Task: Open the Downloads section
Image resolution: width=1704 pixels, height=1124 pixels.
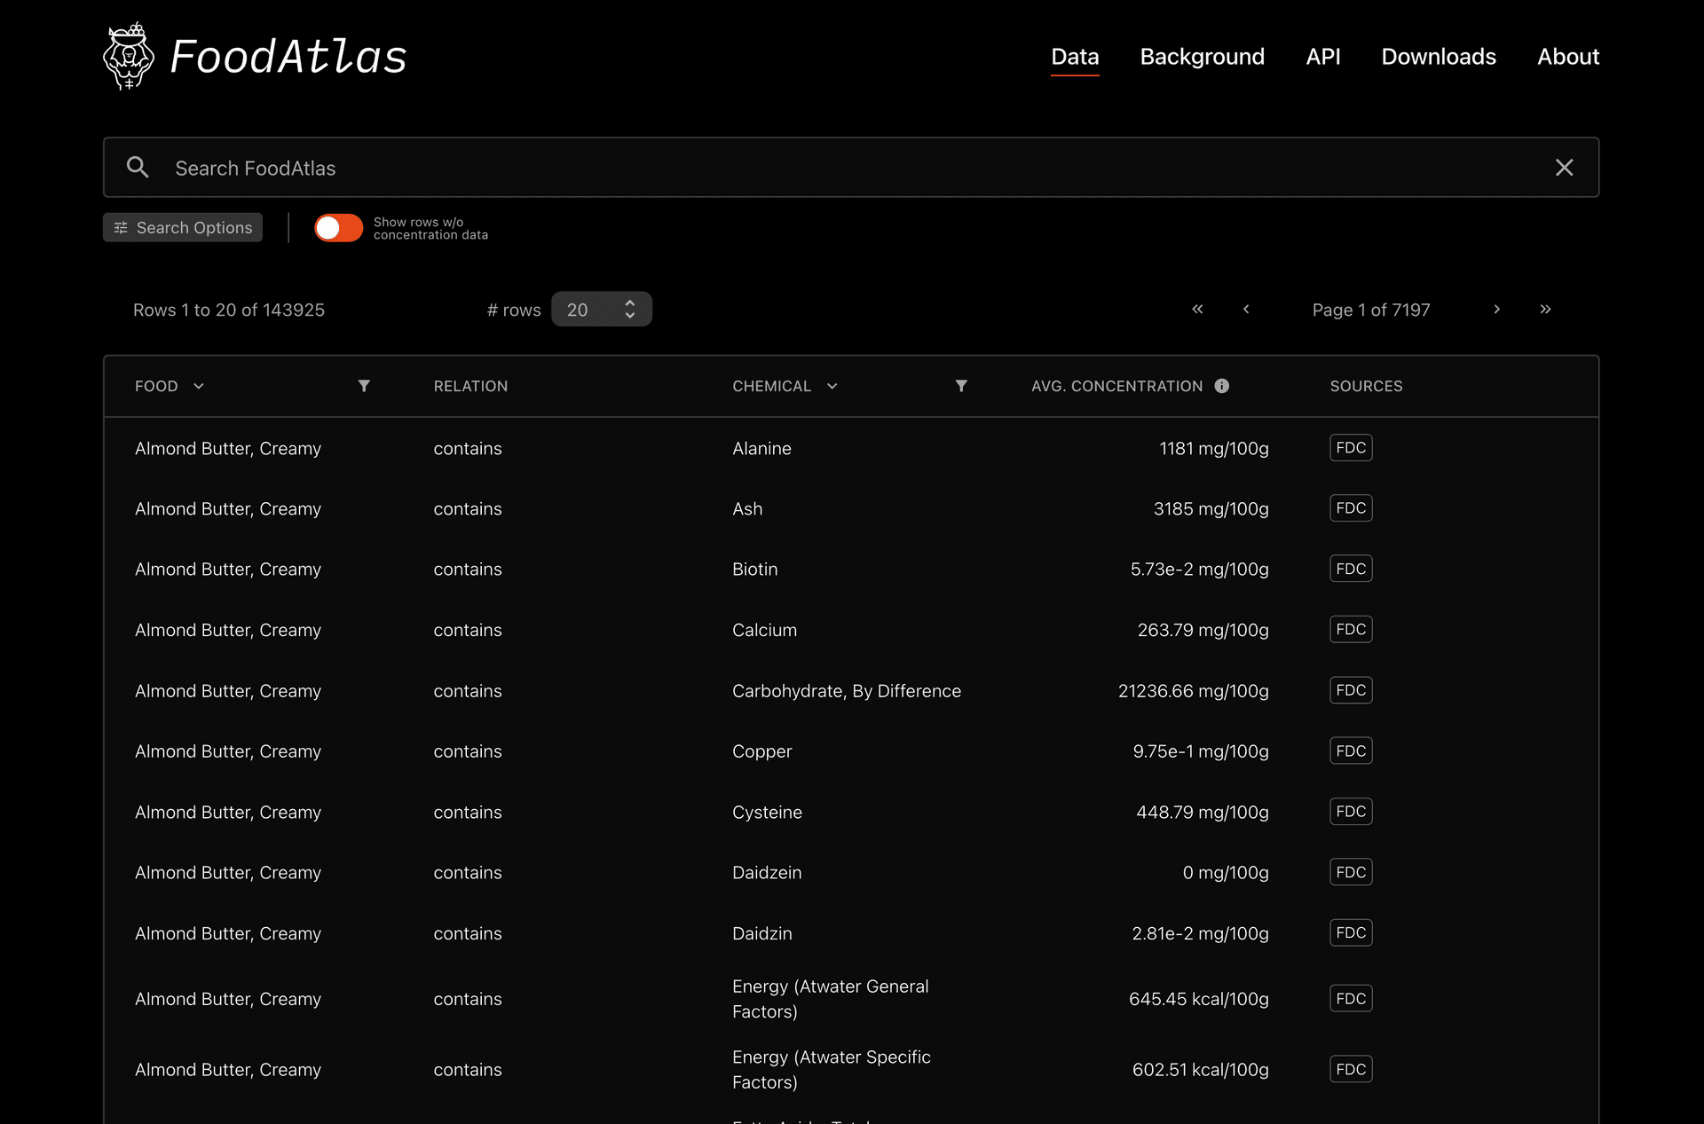Action: [x=1438, y=56]
